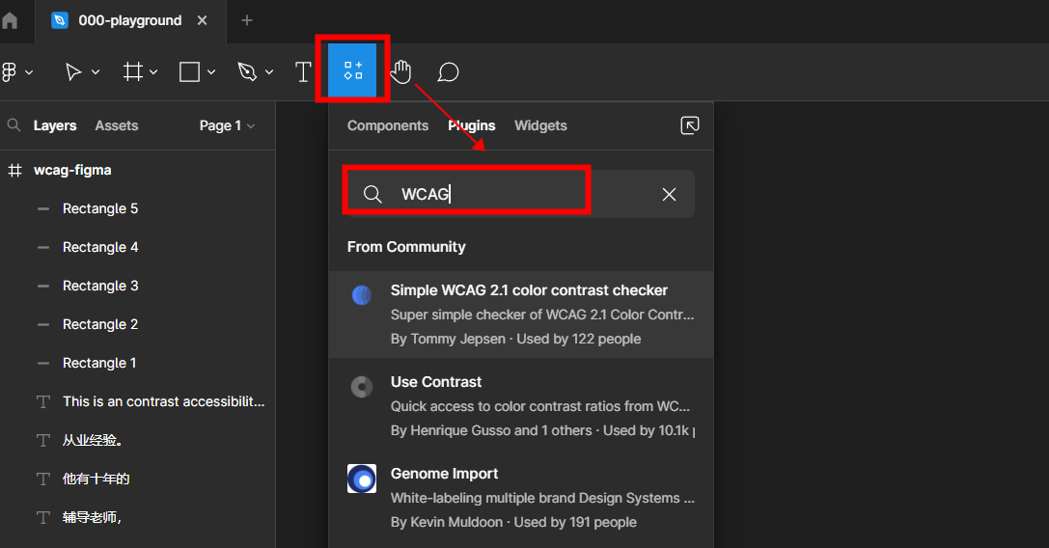Select the Comment tool
This screenshot has height=548, width=1049.
[448, 72]
